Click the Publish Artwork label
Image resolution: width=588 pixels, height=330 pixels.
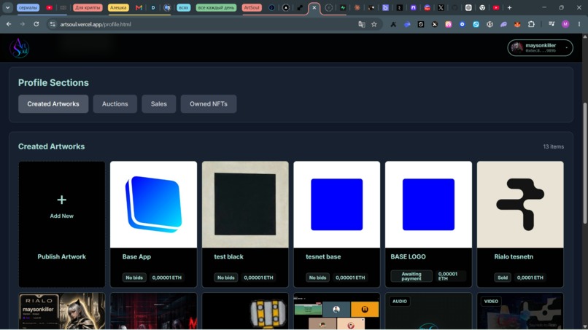(62, 256)
